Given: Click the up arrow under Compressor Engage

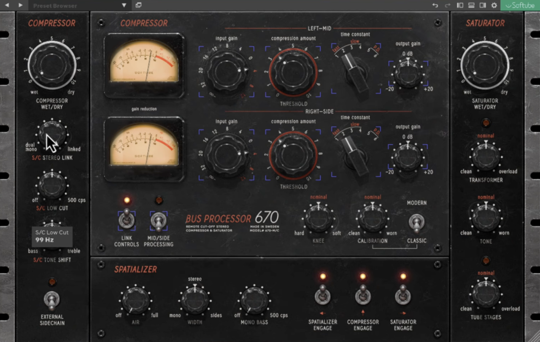Looking at the screenshot, I should 363,312.
